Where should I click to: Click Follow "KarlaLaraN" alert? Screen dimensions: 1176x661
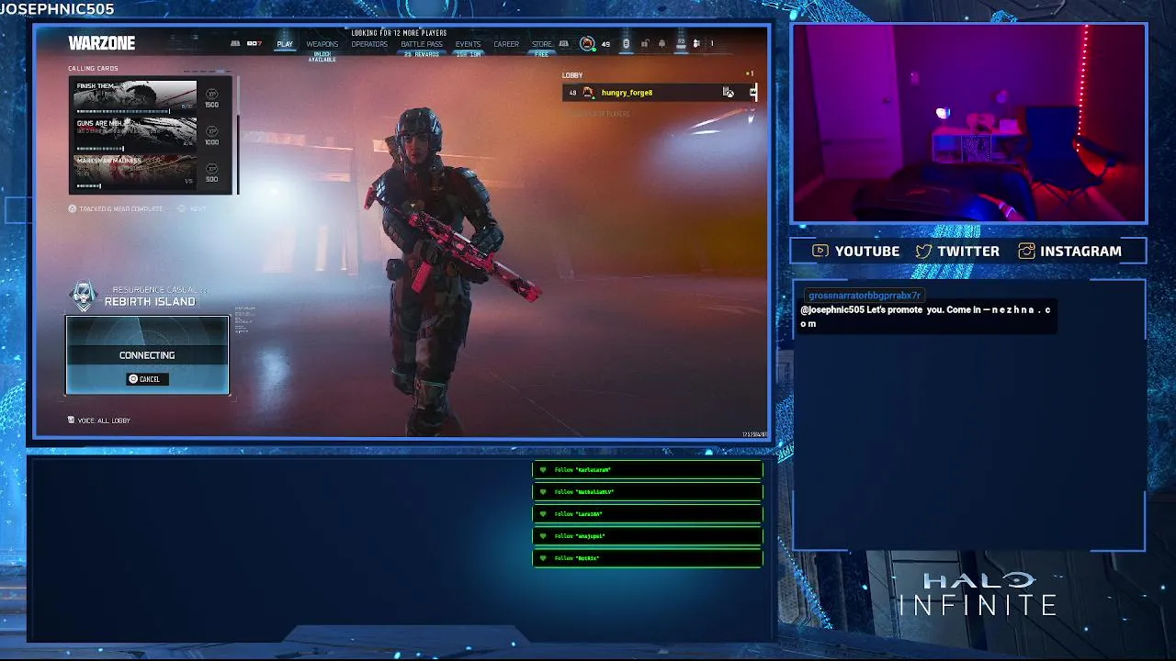click(x=648, y=470)
